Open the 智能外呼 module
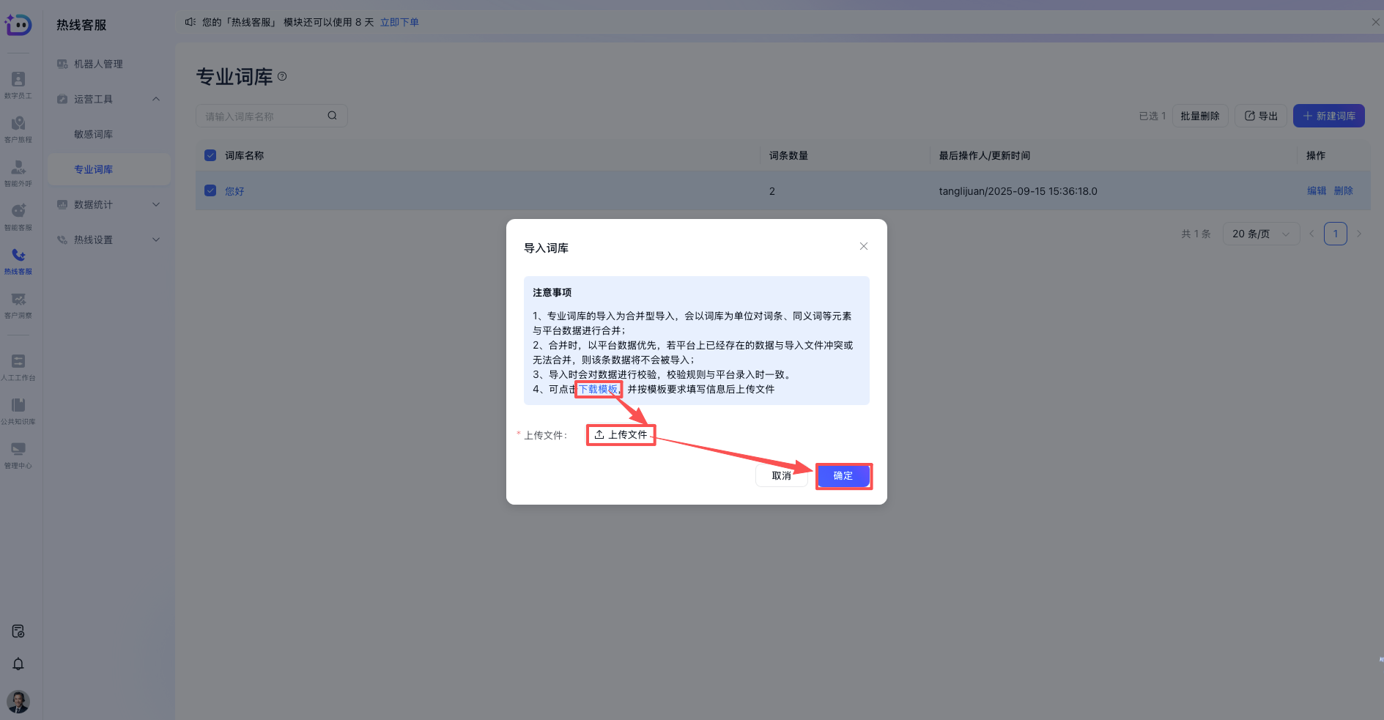1384x720 pixels. pos(18,172)
